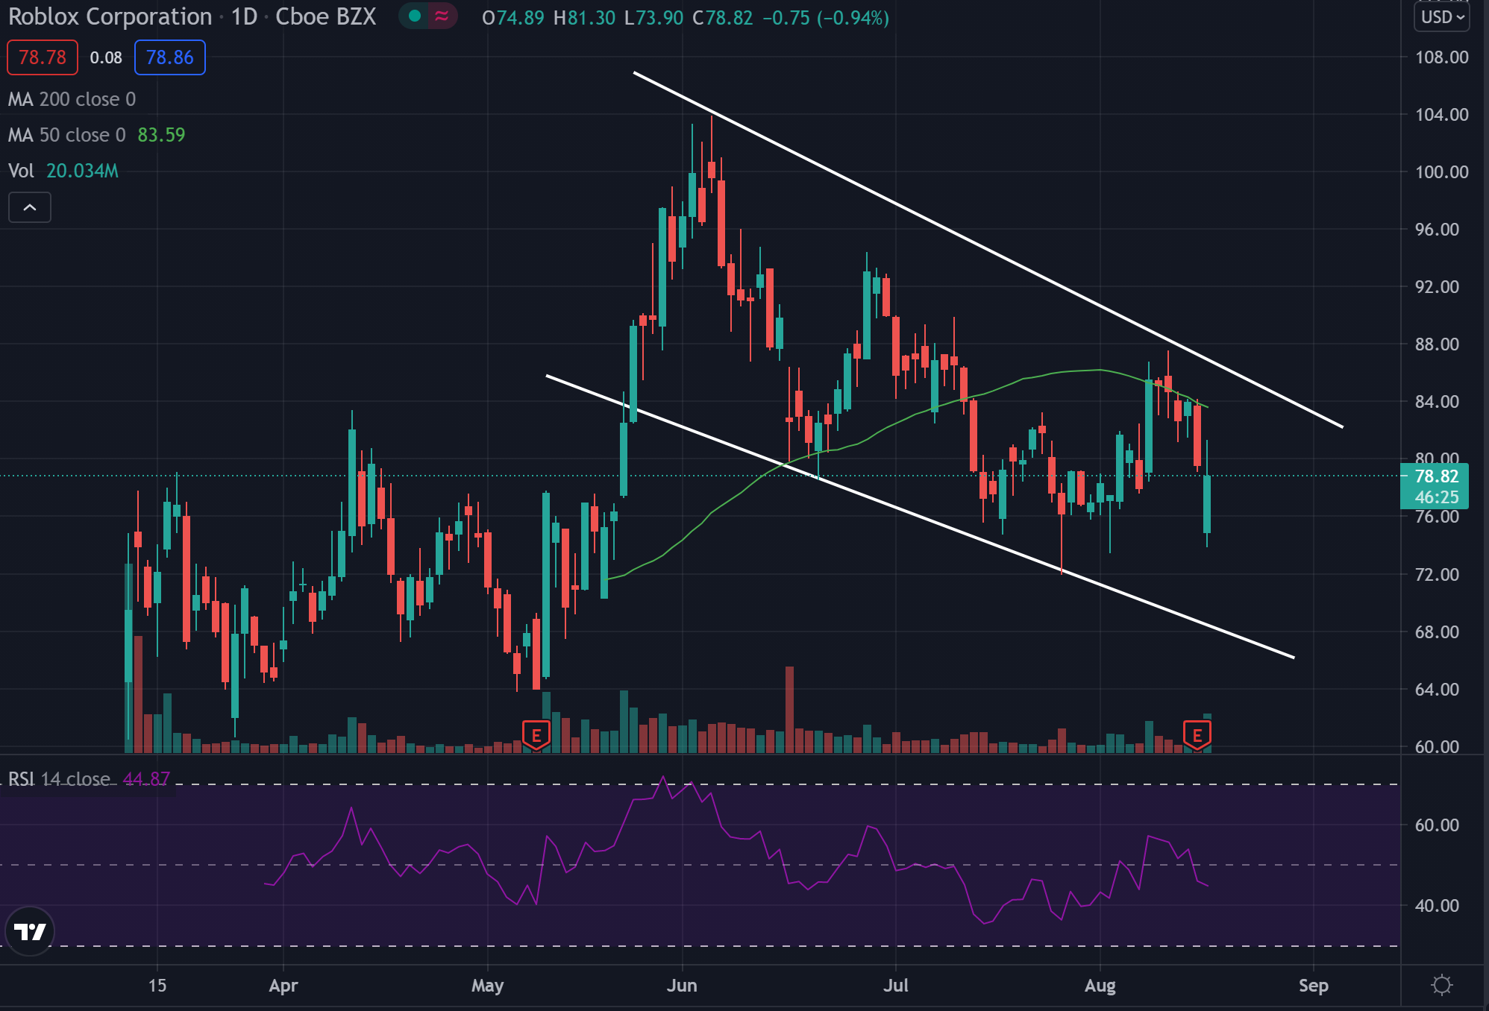Click the large red volume spike bar in mid-June
Screen dimensions: 1489x1011
tap(789, 708)
